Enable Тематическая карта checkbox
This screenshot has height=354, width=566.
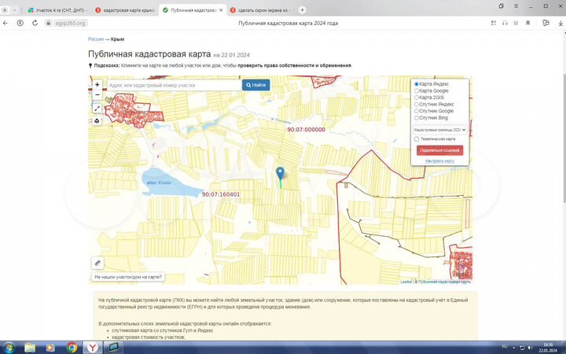[x=417, y=139]
